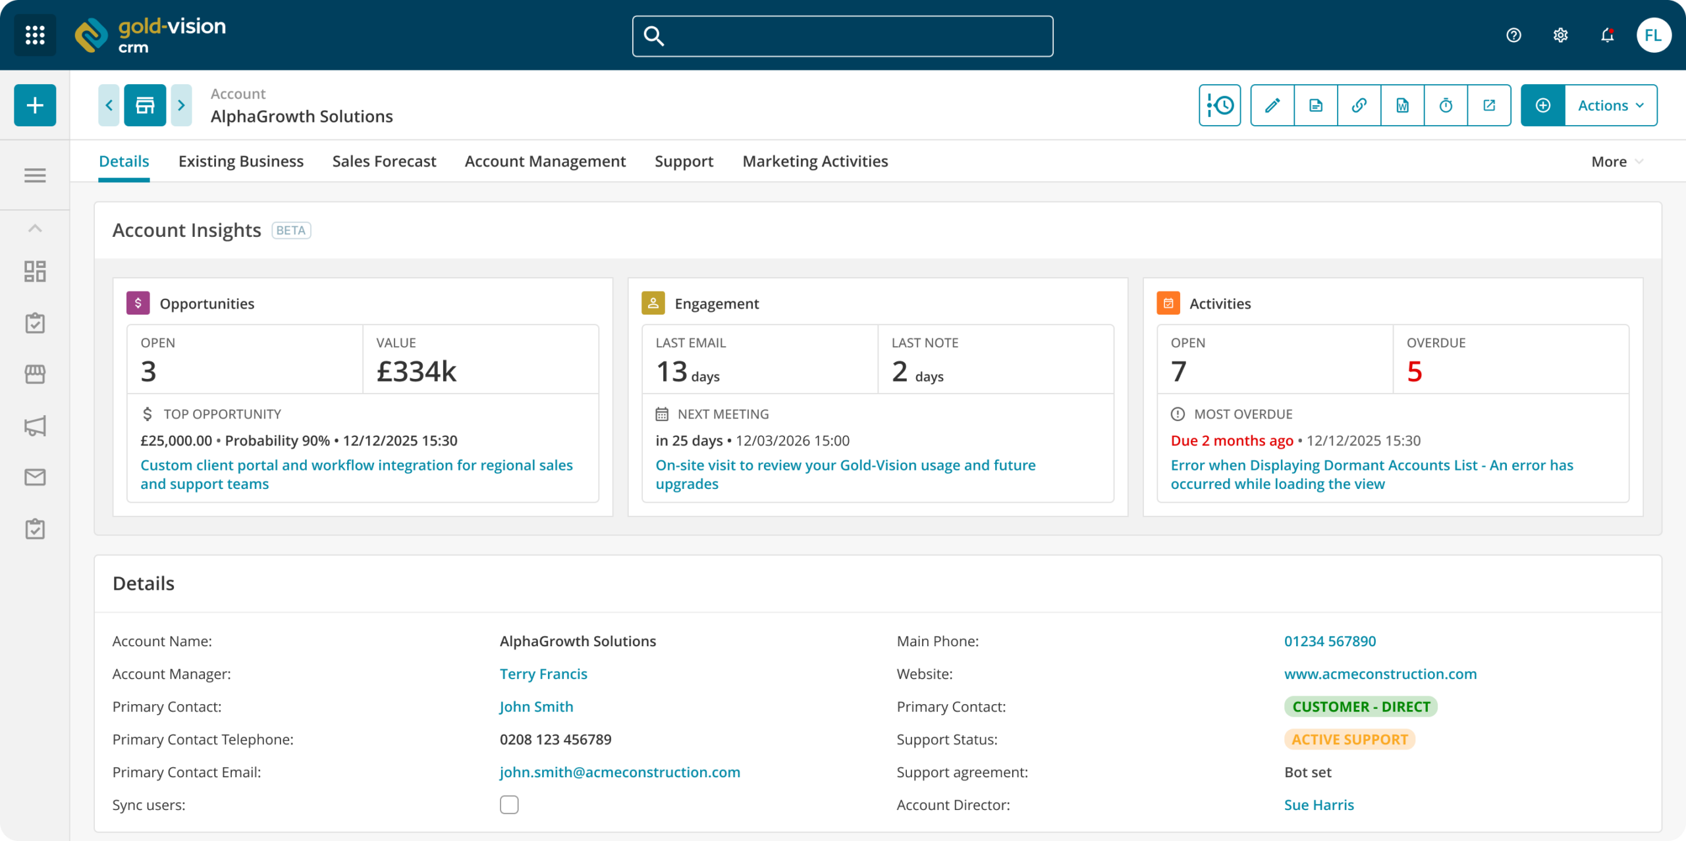Click the link chain icon in toolbar
Image resolution: width=1686 pixels, height=841 pixels.
(1359, 105)
